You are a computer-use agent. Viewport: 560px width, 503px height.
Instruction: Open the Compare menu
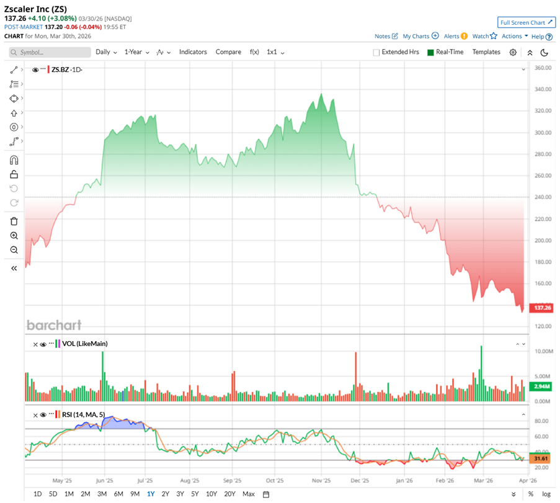pos(228,52)
